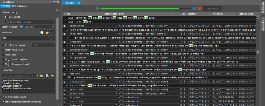Image resolution: width=265 pixels, height=106 pixels.
Task: Open the search history clock icon
Action: click(x=42, y=33)
